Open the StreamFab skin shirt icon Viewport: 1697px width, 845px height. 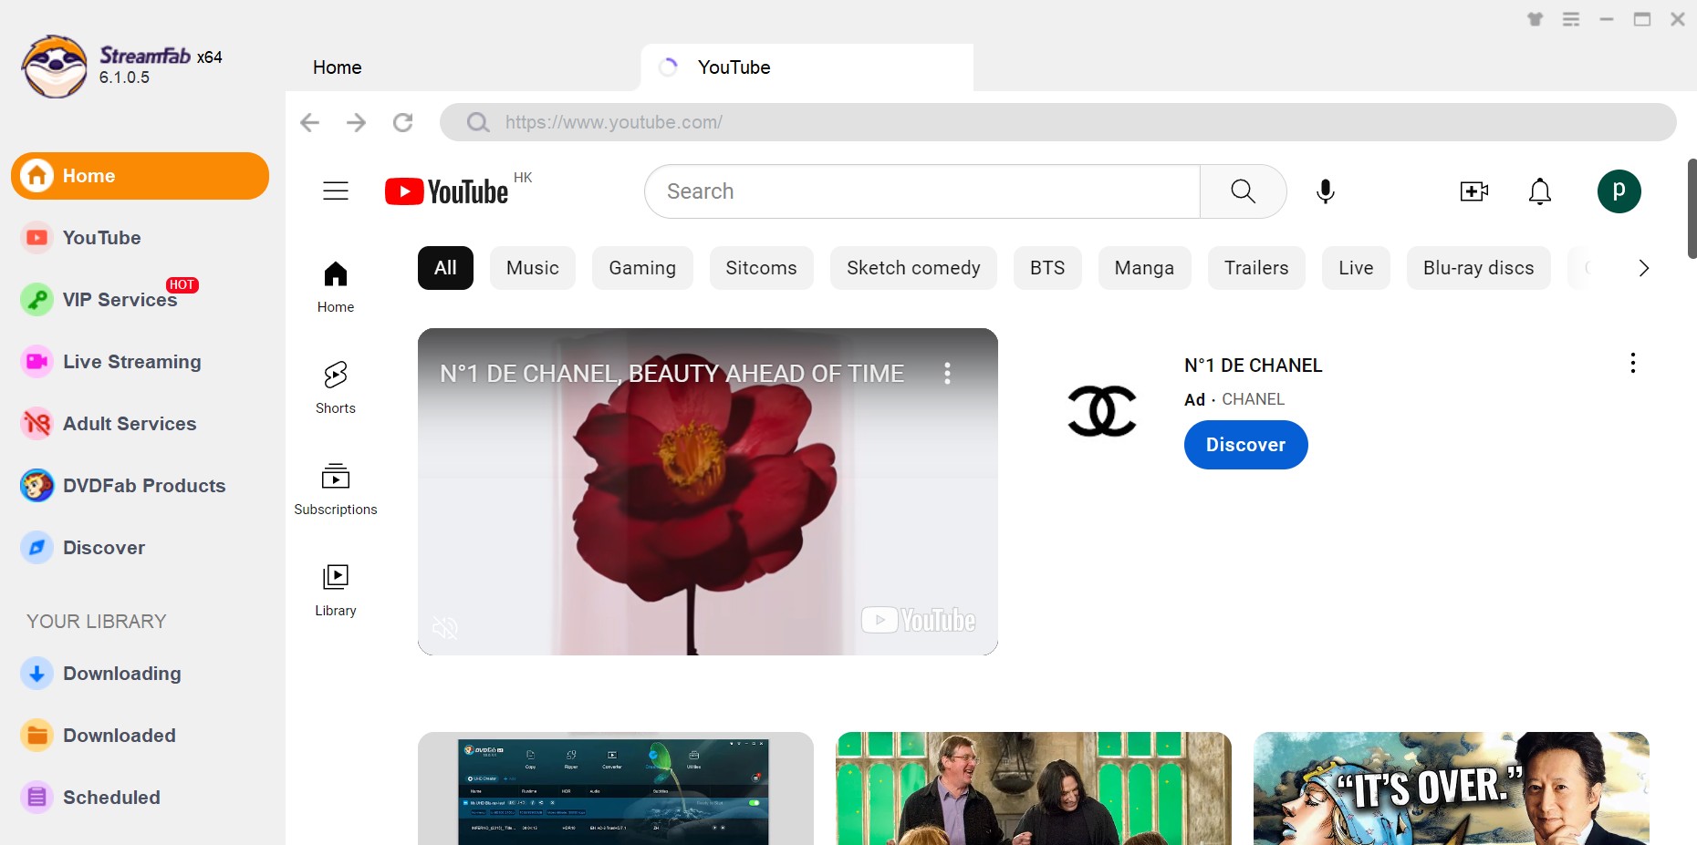point(1536,19)
